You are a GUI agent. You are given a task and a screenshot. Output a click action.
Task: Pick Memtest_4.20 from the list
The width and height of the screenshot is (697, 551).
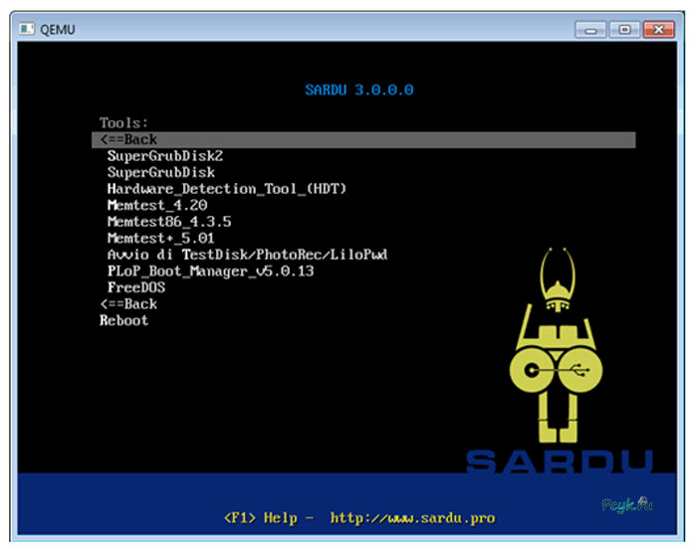pyautogui.click(x=157, y=205)
